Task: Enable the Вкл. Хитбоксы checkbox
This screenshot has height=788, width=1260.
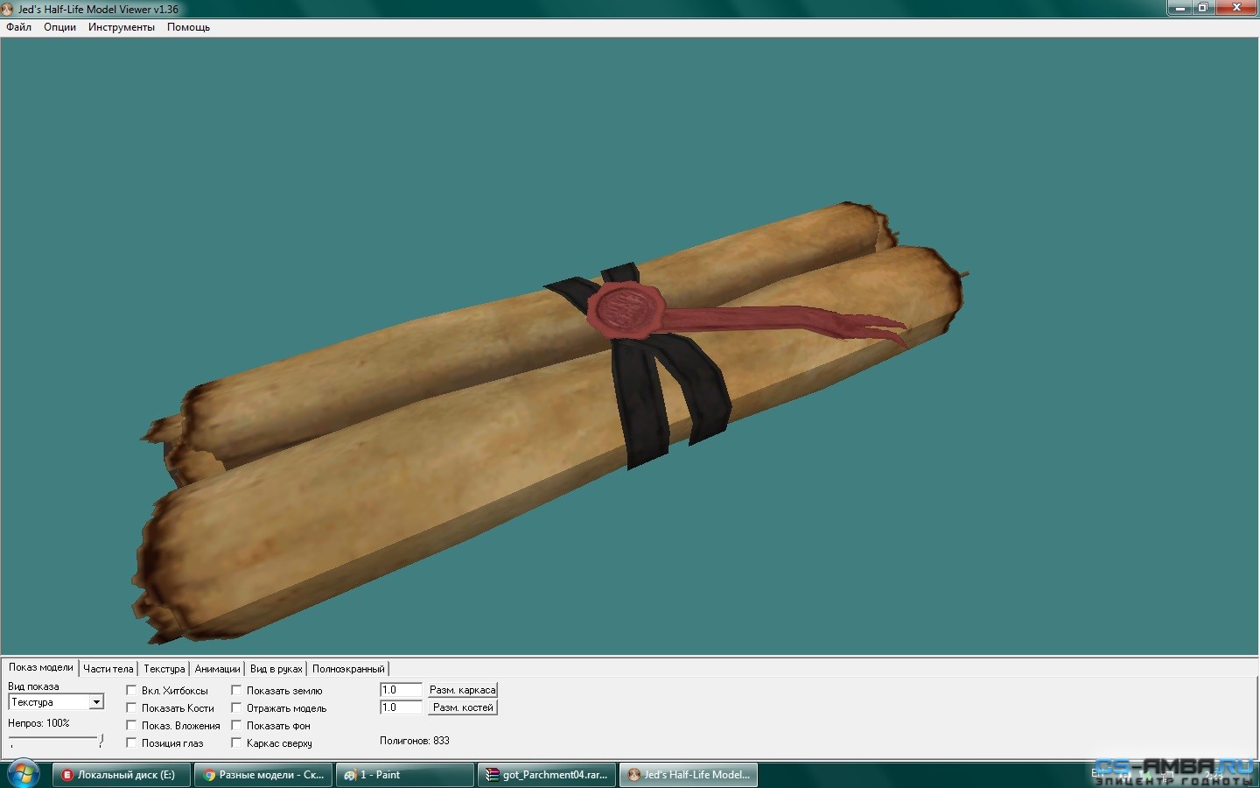Action: (x=132, y=691)
